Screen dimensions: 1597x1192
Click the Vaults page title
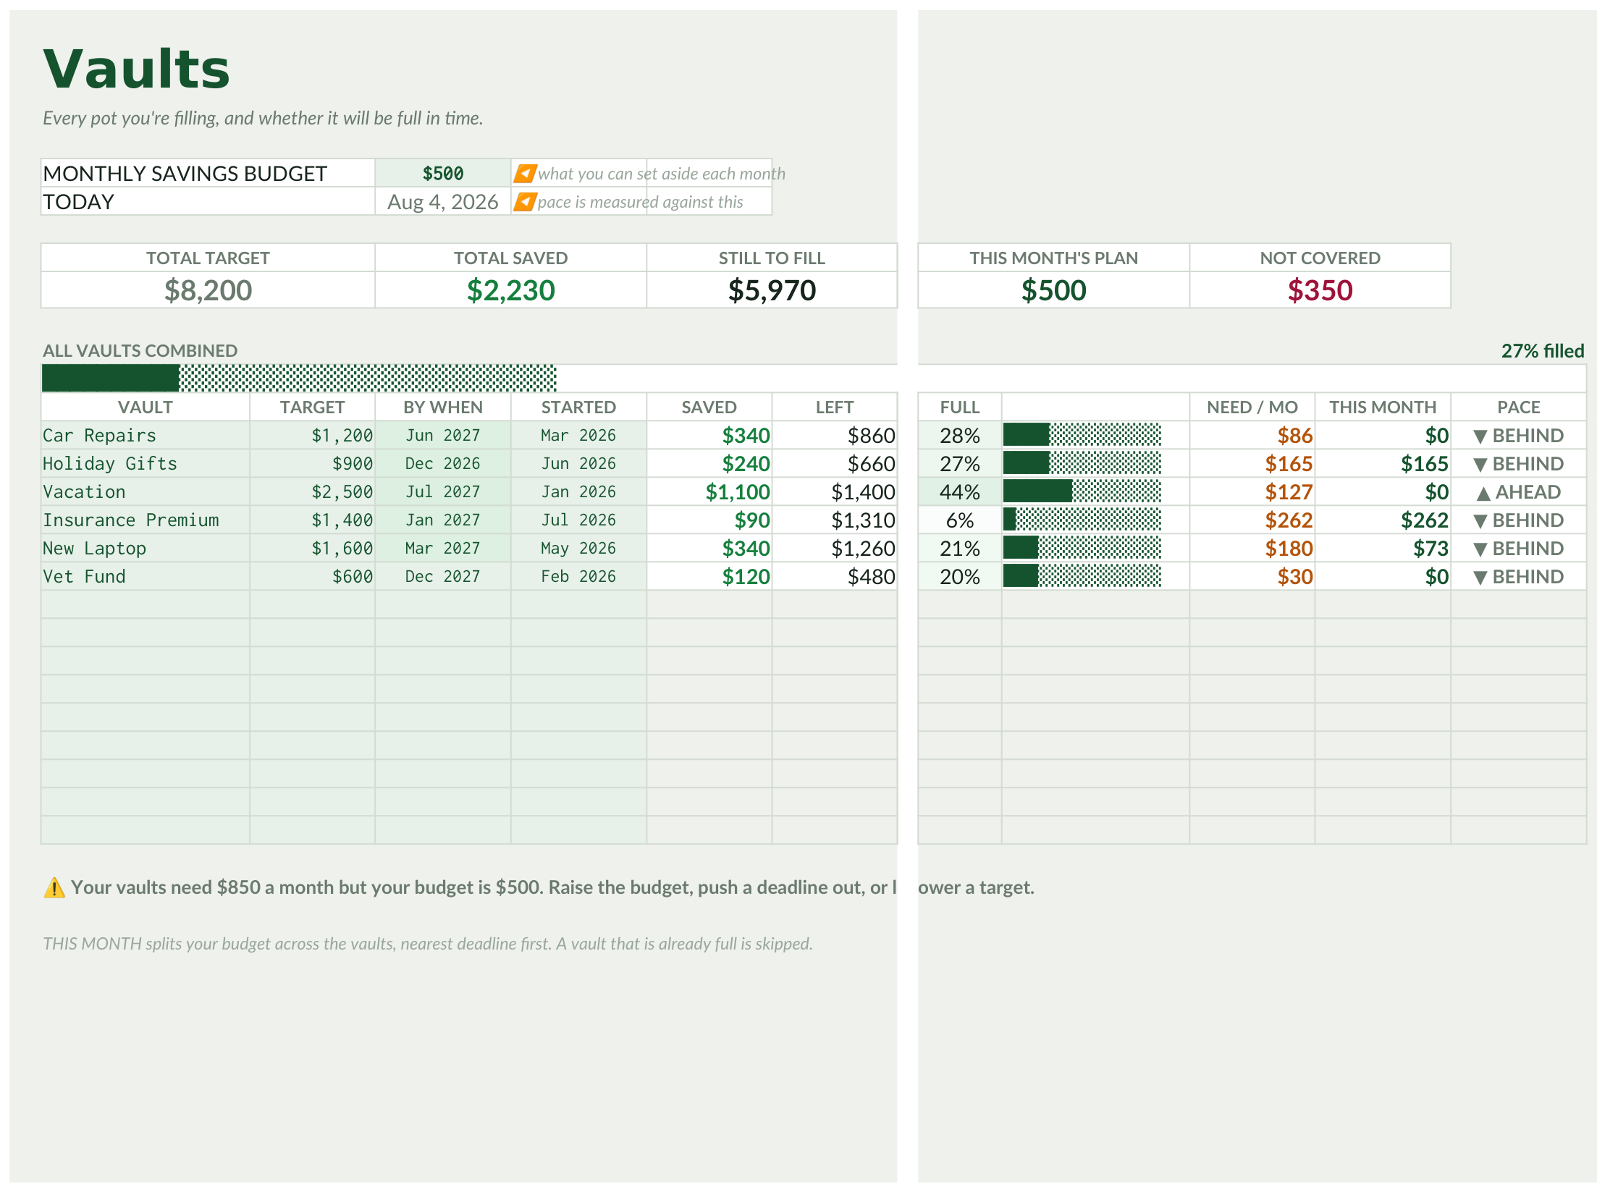[x=136, y=69]
